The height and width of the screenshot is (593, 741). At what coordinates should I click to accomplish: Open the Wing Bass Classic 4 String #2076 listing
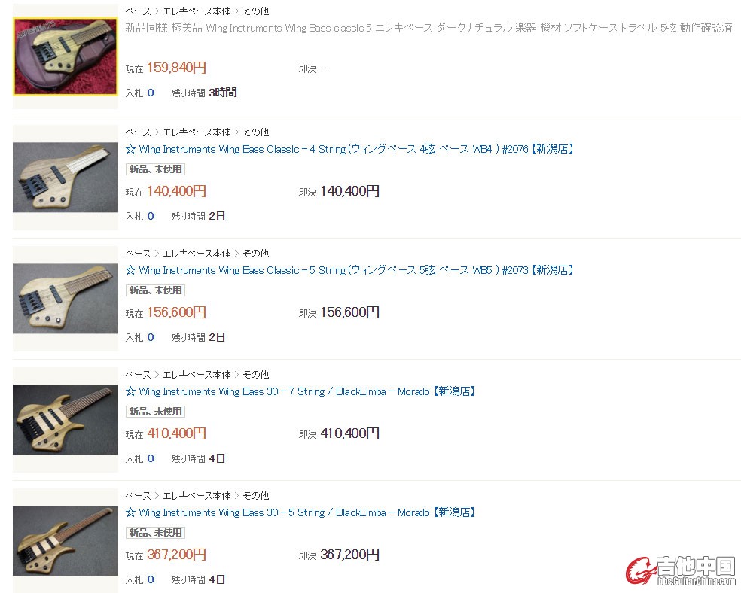tap(356, 149)
